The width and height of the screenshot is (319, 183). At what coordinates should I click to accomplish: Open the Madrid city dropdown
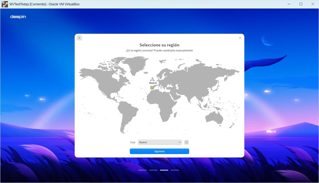tap(160, 142)
